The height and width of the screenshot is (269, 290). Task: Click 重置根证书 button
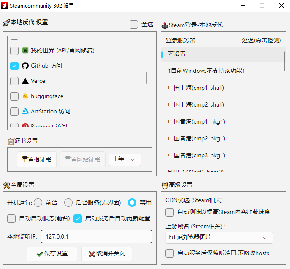[37, 159]
